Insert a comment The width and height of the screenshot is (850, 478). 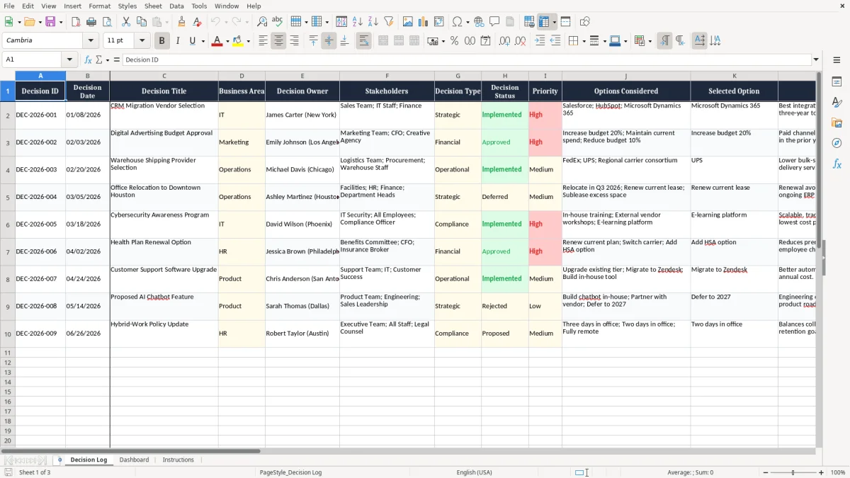coord(494,22)
